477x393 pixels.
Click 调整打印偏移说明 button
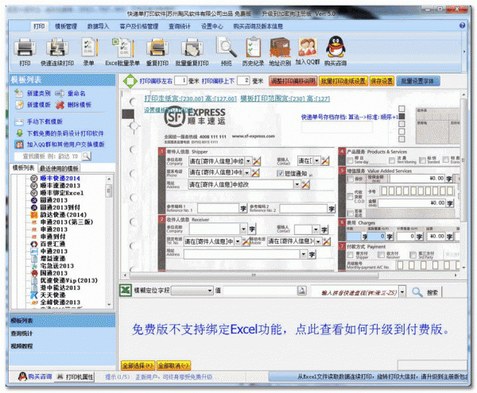(293, 81)
